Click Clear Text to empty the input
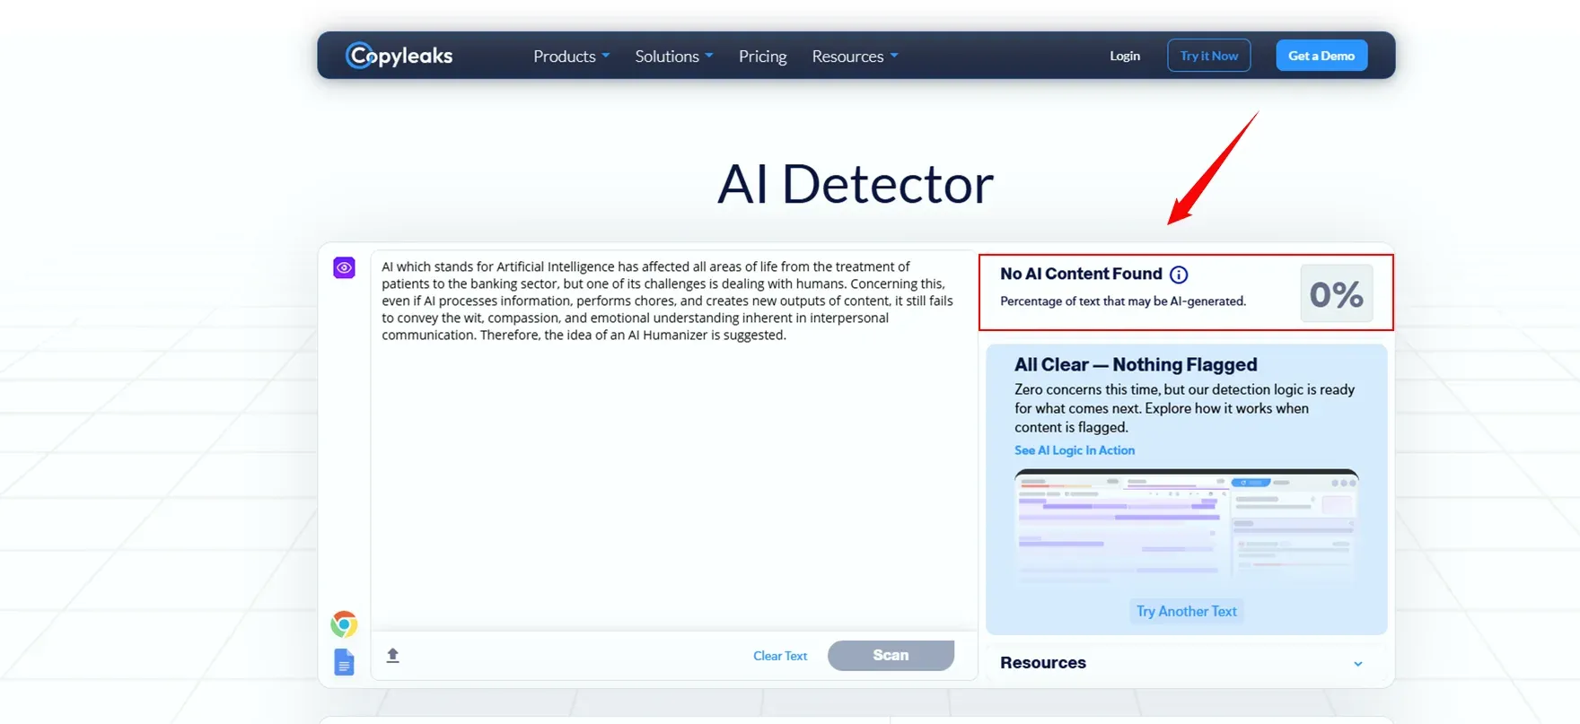The width and height of the screenshot is (1580, 724). 779,656
